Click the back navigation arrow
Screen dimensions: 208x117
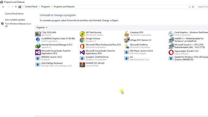3,7
